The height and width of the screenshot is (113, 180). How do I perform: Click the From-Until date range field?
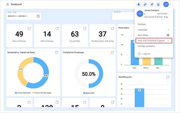[24, 16]
